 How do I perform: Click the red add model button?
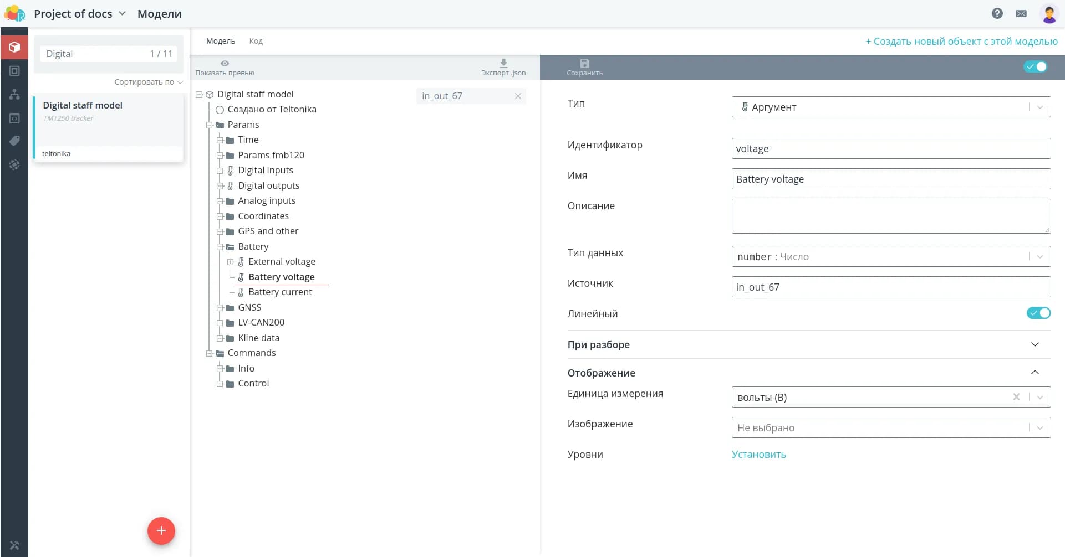pos(161,530)
